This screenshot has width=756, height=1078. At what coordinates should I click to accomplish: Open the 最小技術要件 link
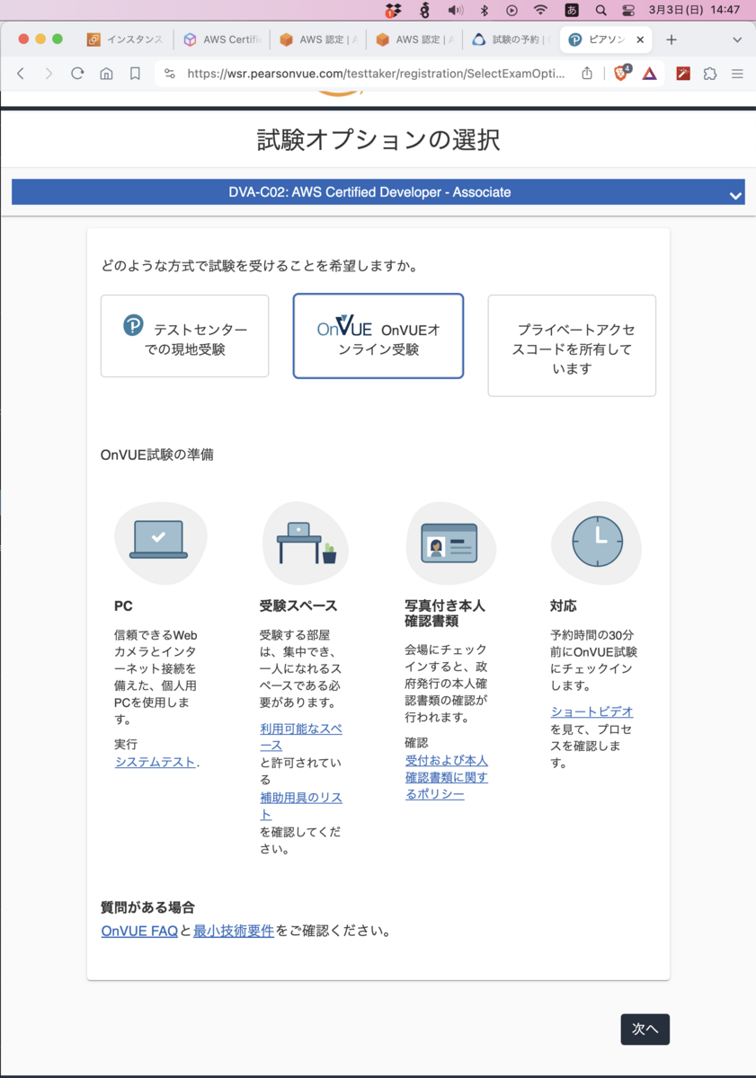(234, 932)
